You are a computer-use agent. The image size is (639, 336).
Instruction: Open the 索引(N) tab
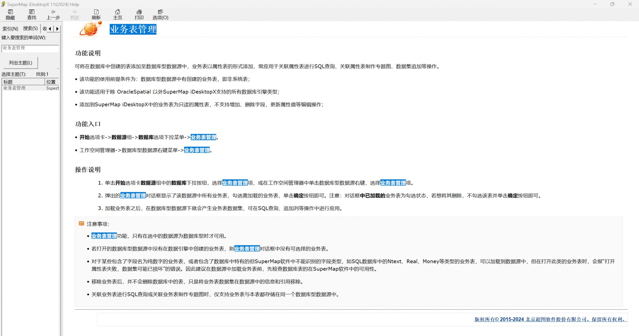tap(10, 29)
